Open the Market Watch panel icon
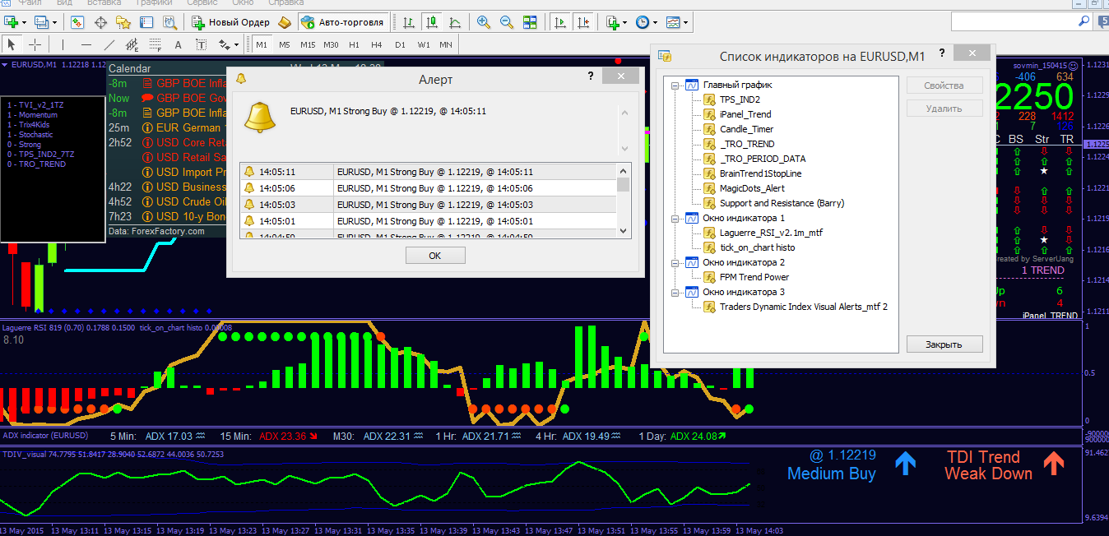Image resolution: width=1109 pixels, height=536 pixels. click(x=77, y=22)
